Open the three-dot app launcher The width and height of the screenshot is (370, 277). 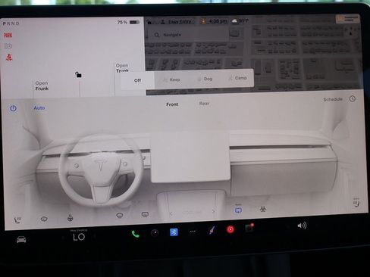coord(193,231)
